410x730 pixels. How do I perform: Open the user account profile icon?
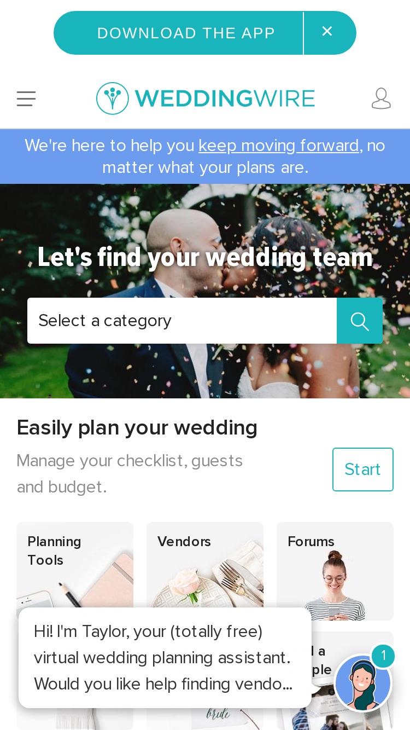(381, 99)
